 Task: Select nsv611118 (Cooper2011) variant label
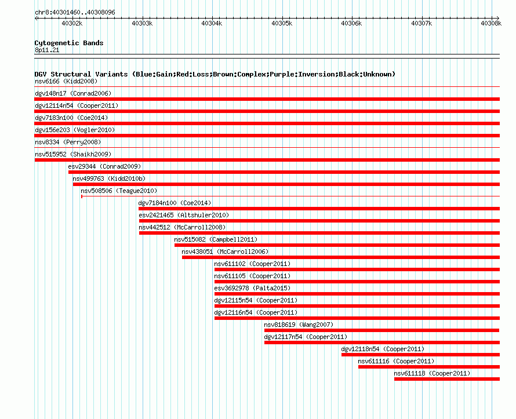[x=432, y=373]
